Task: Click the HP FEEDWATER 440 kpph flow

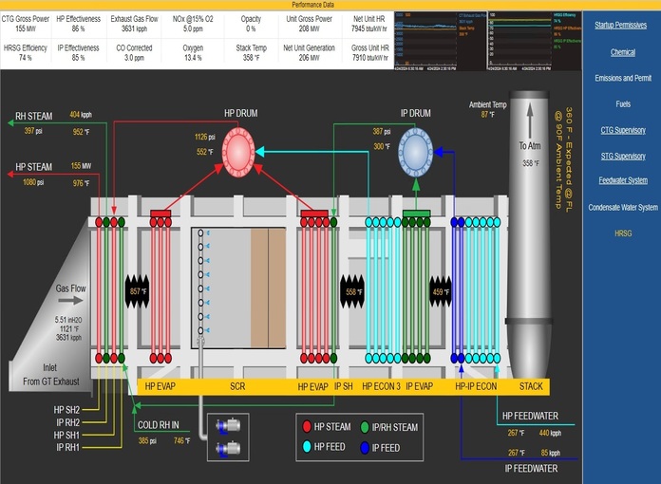Action: pyautogui.click(x=550, y=433)
